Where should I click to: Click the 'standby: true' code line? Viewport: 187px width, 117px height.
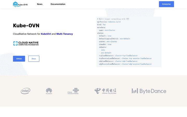click(105, 44)
